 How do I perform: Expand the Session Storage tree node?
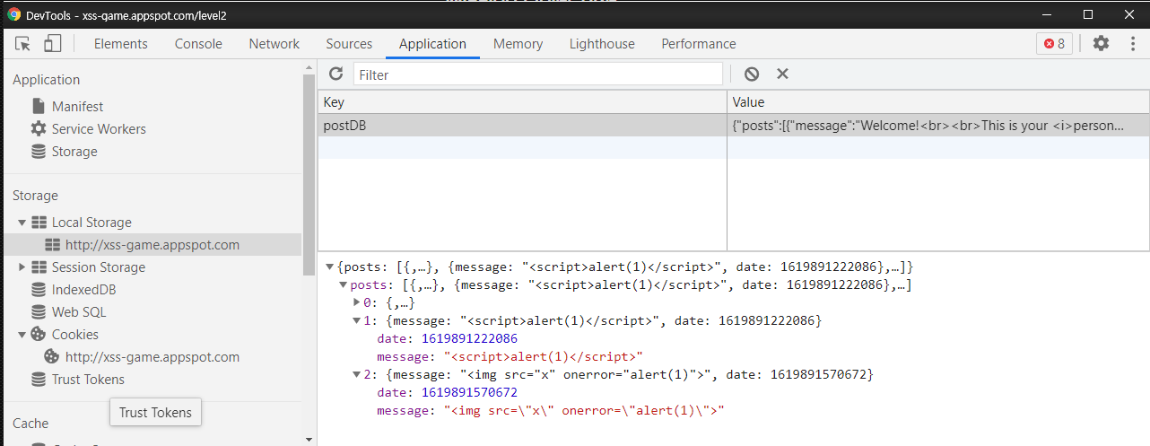22,267
